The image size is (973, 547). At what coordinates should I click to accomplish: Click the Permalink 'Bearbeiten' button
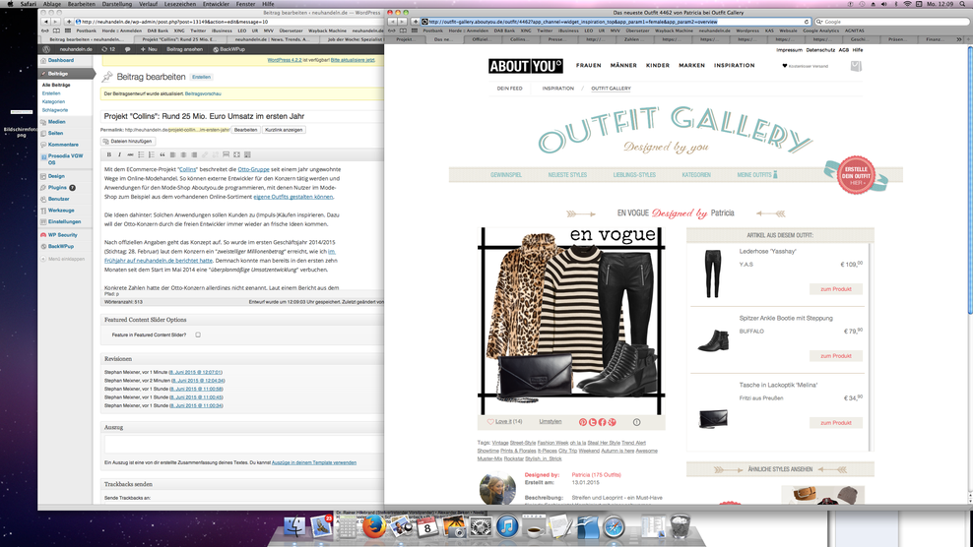click(246, 130)
